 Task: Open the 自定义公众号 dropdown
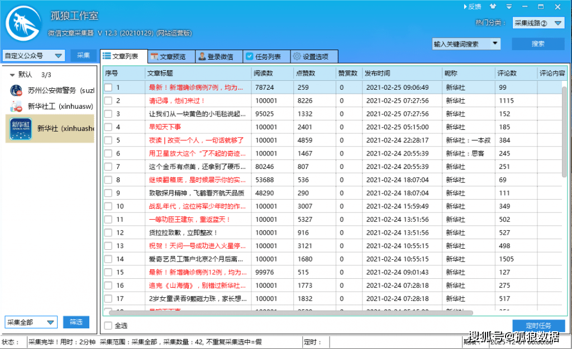click(x=34, y=56)
